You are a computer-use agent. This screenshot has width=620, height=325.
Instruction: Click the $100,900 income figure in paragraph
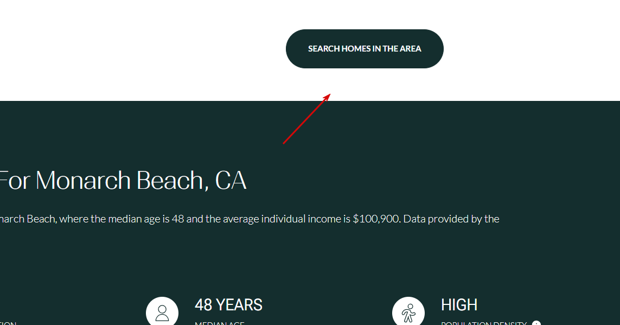376,219
